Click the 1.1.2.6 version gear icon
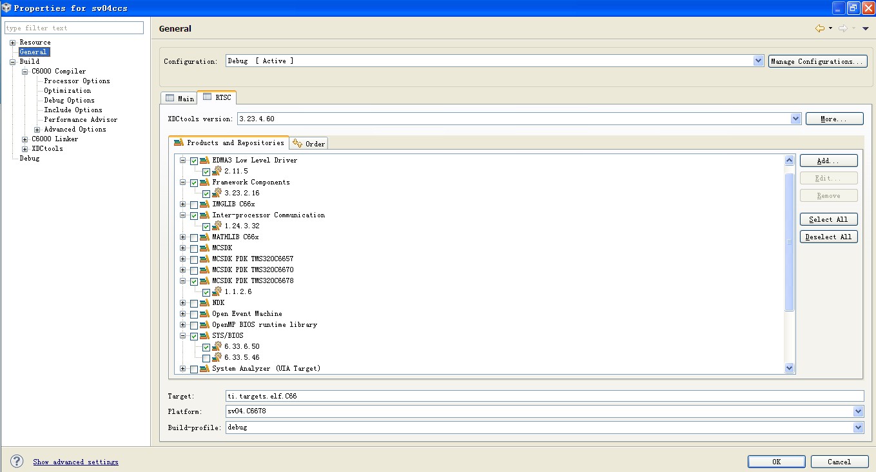The height and width of the screenshot is (472, 876). point(217,292)
